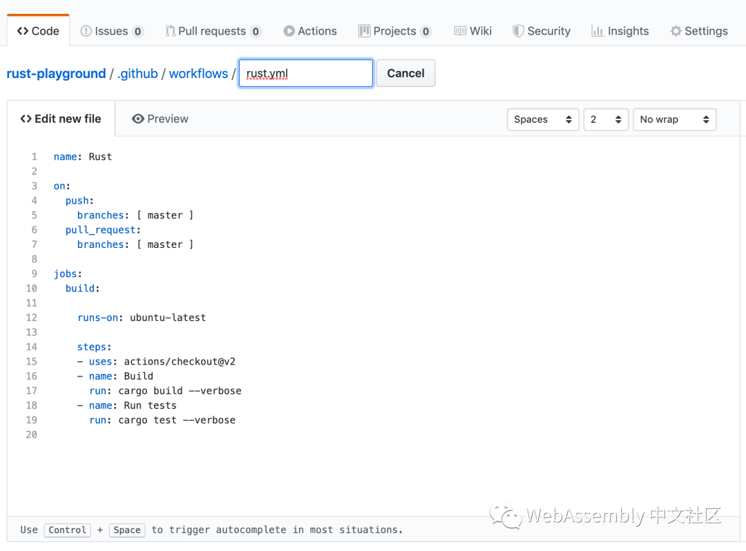746x551 pixels.
Task: Focus the rust.yml filename field
Action: click(306, 73)
